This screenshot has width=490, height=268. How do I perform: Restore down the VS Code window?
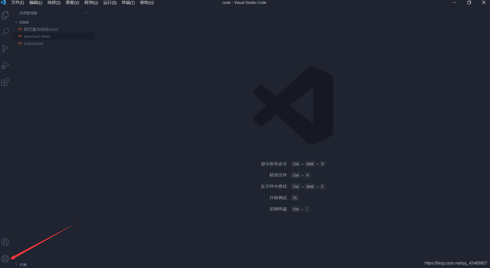[x=469, y=3]
